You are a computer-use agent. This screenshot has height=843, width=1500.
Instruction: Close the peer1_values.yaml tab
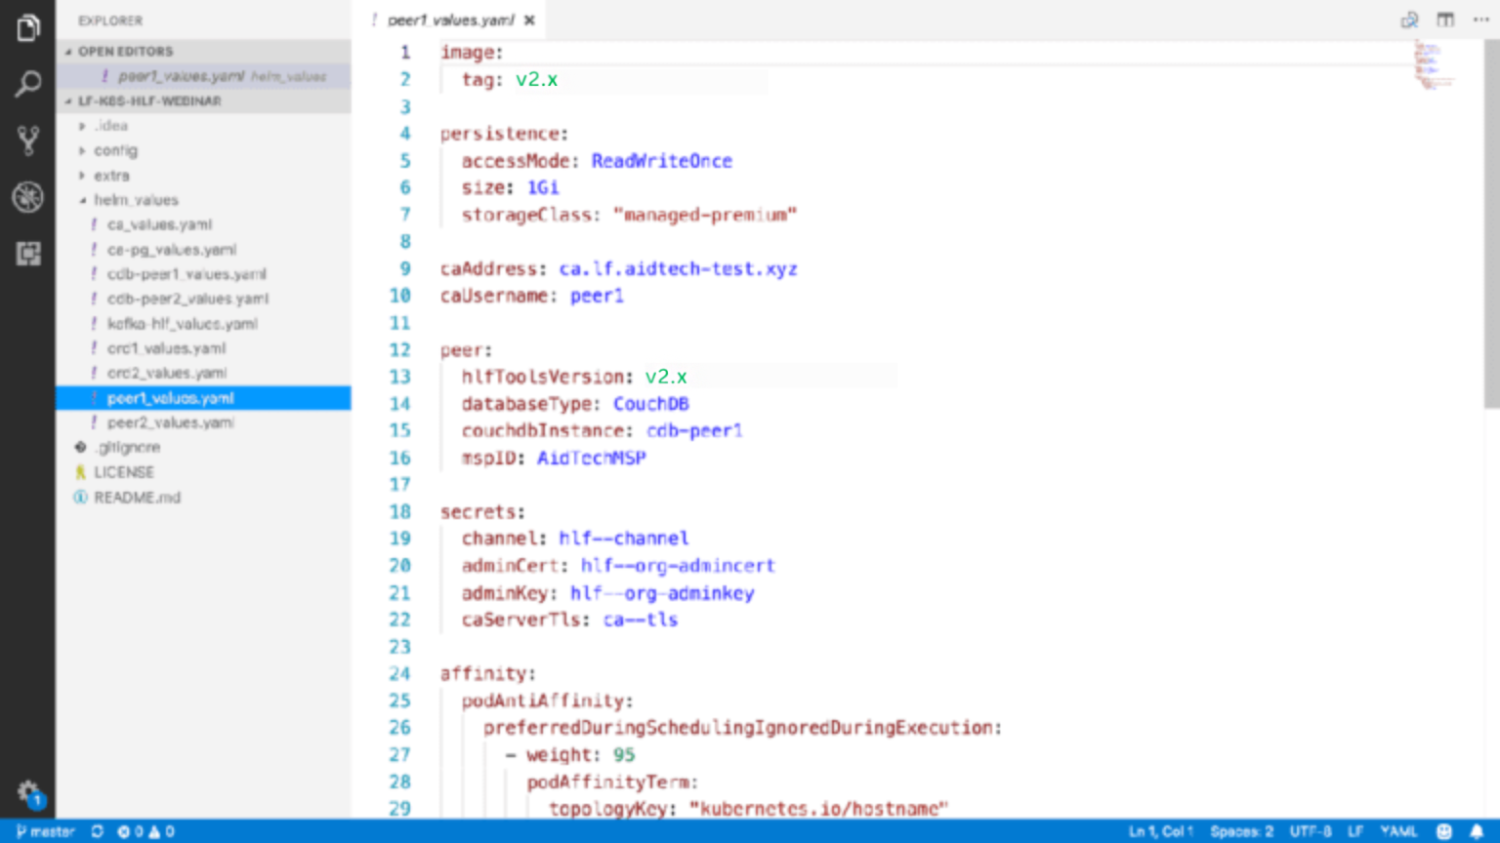529,20
